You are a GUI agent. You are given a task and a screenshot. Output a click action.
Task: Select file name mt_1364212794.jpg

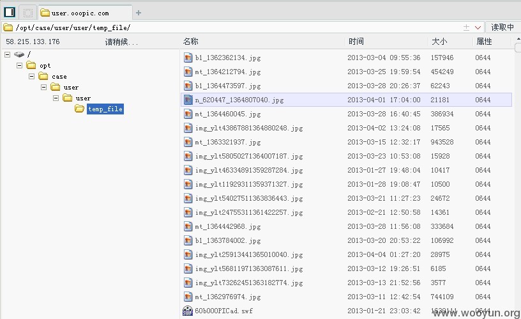[x=228, y=72]
